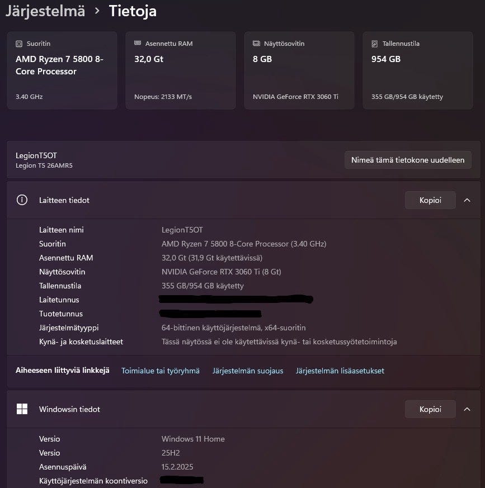Collapse the Windowsin tiedot section
Viewport: 485px width, 488px height.
click(x=467, y=409)
